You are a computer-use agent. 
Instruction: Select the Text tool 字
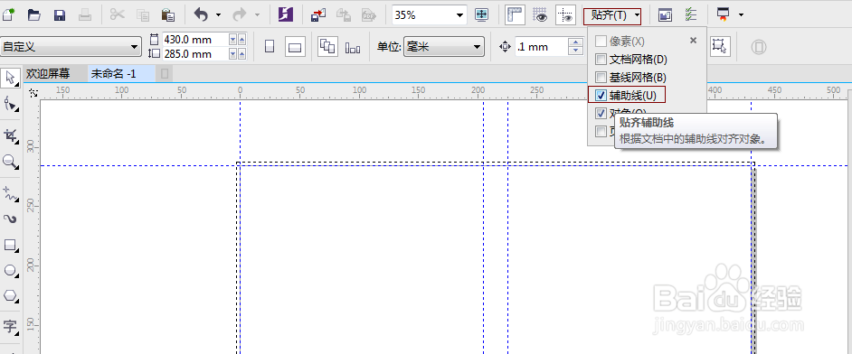(10, 326)
